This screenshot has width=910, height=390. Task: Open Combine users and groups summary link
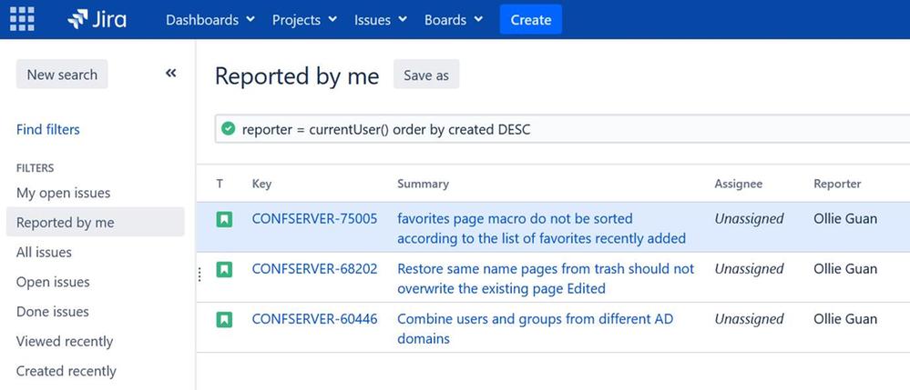535,328
